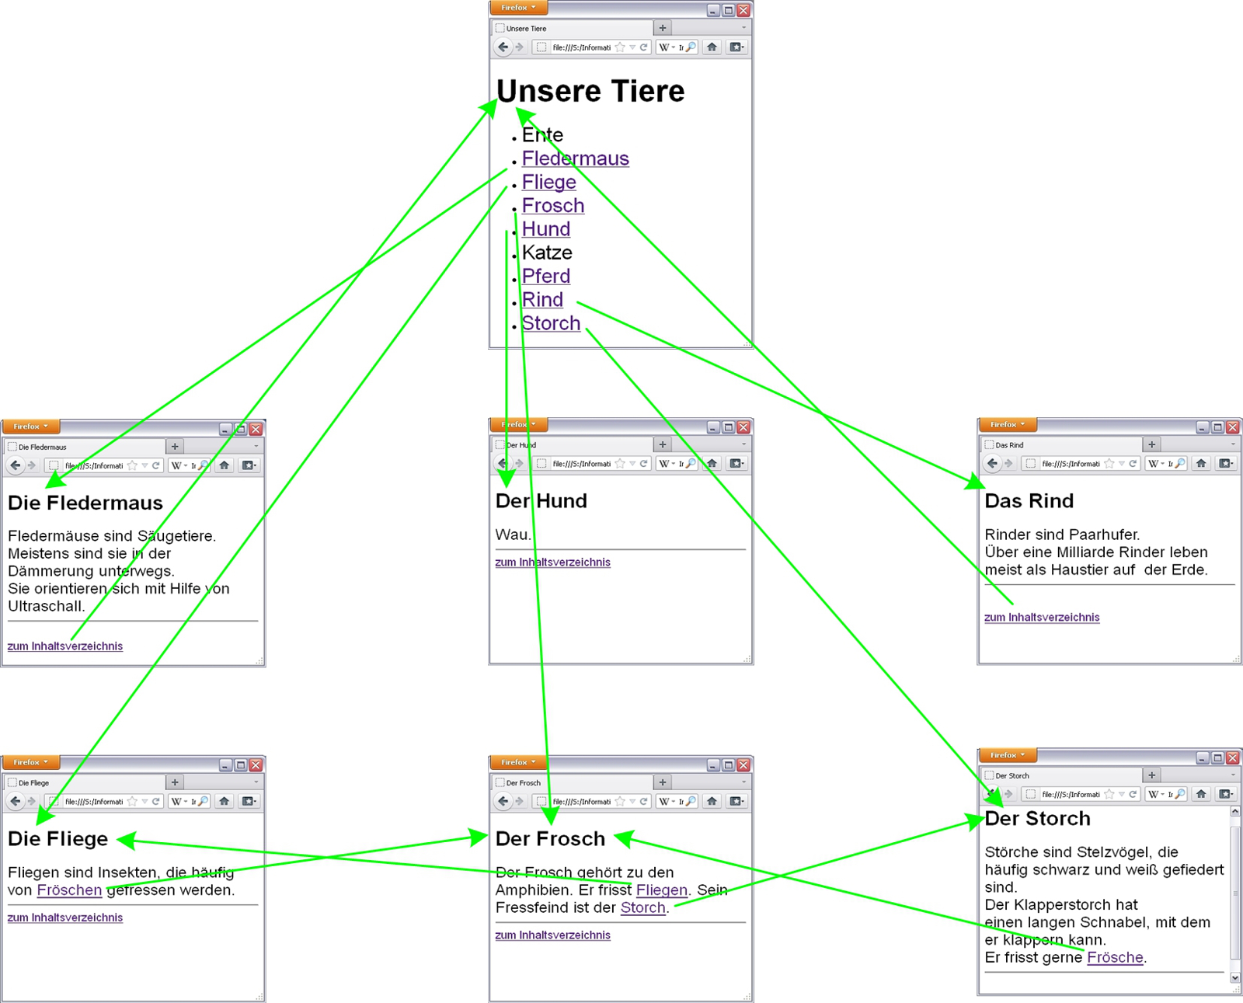The height and width of the screenshot is (1003, 1243).
Task: Expand the tab list arrow in Die Fledermaus window
Action: 256,447
